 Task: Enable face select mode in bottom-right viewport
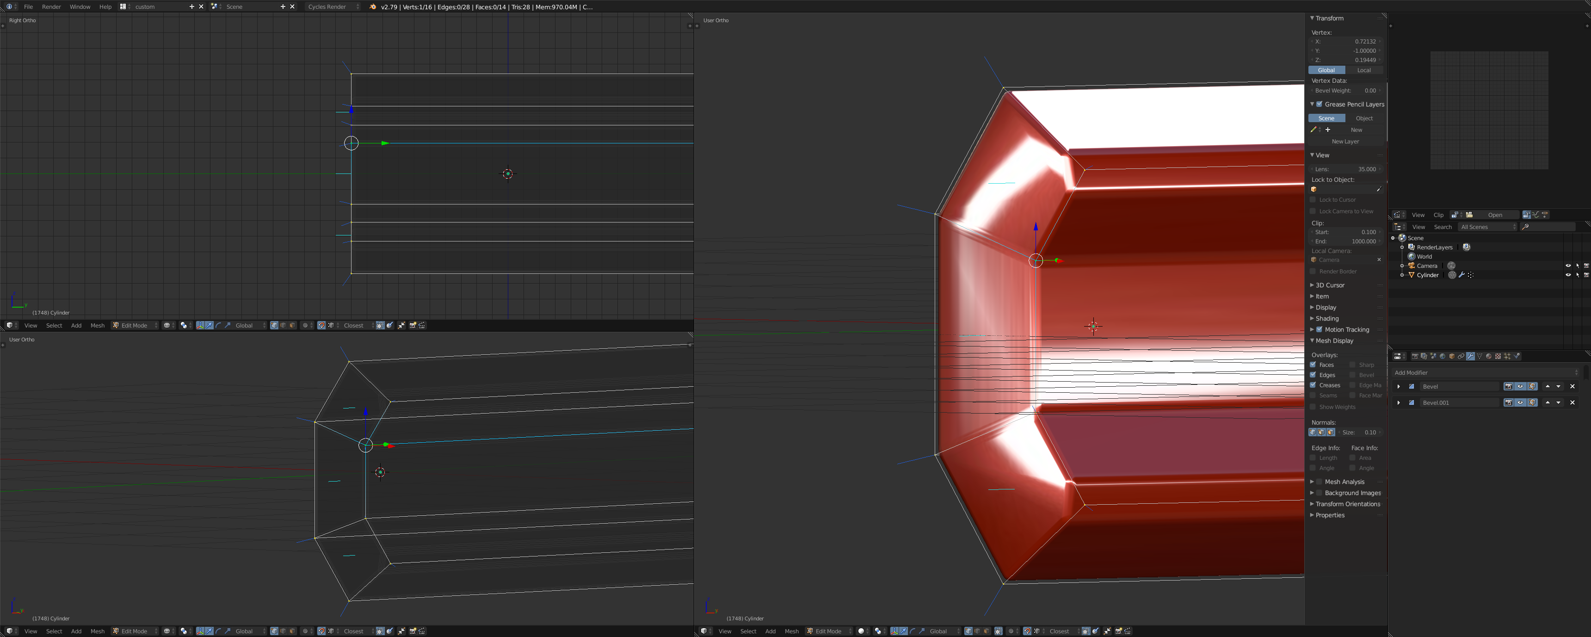(987, 631)
